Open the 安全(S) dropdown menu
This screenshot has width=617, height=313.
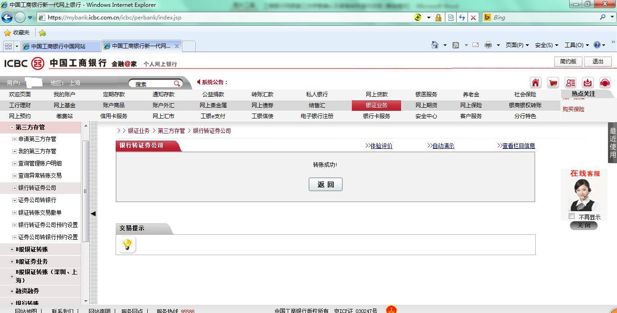pos(547,45)
